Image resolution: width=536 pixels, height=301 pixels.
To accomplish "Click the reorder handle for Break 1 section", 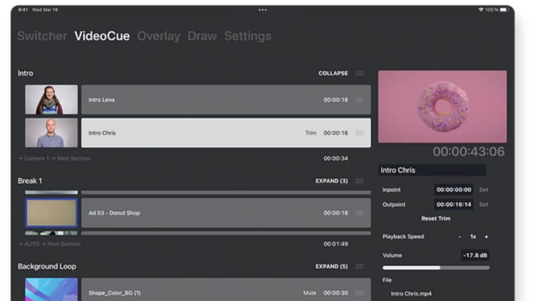I will 359,181.
